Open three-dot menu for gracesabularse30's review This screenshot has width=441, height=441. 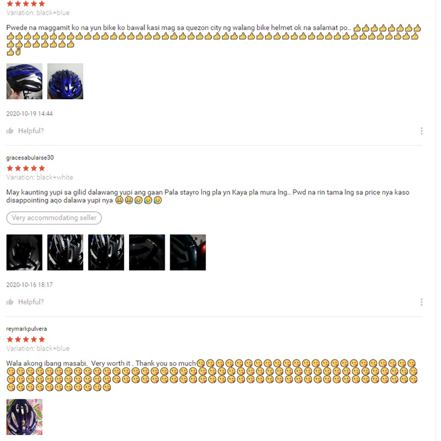(421, 302)
